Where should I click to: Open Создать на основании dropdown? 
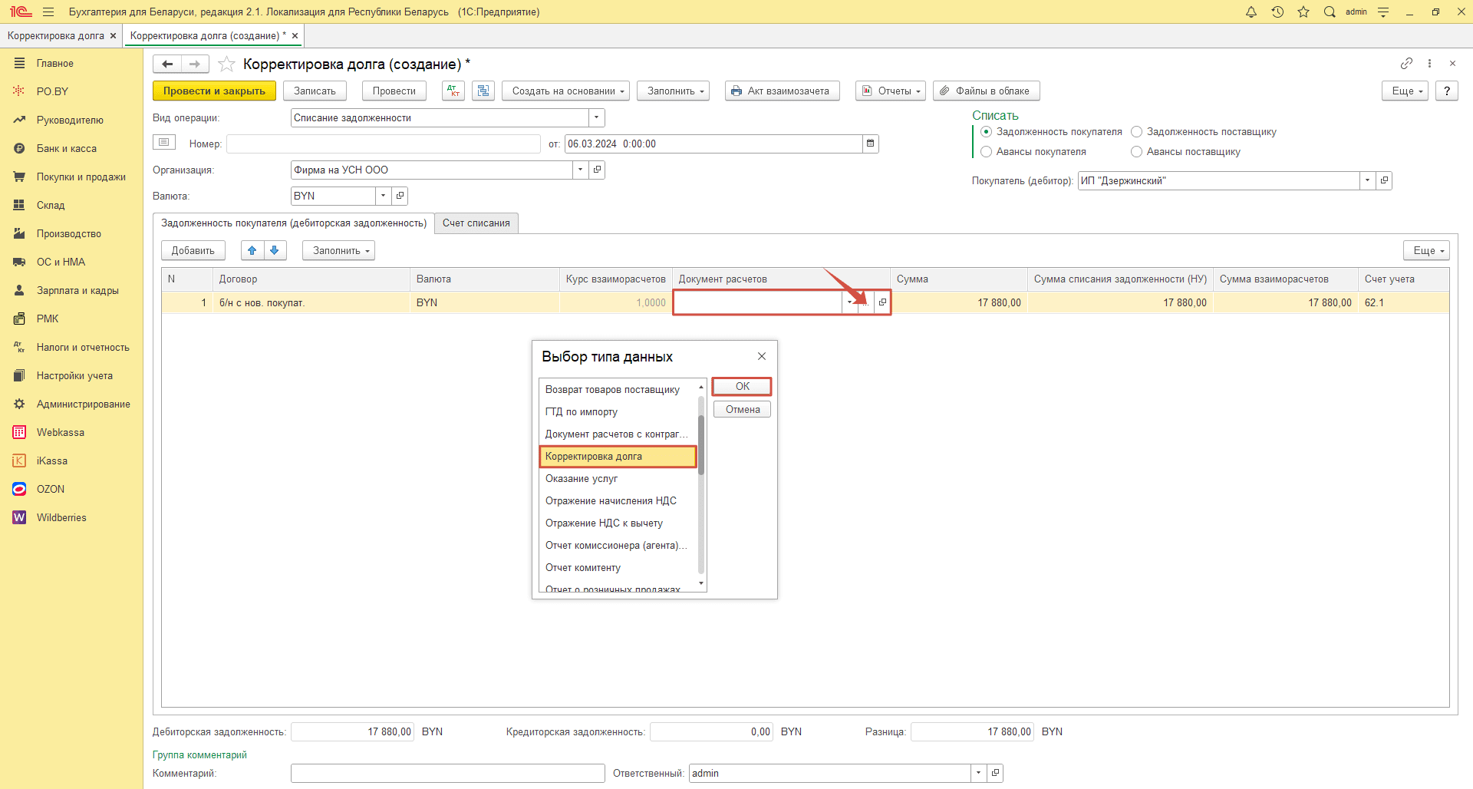click(566, 91)
